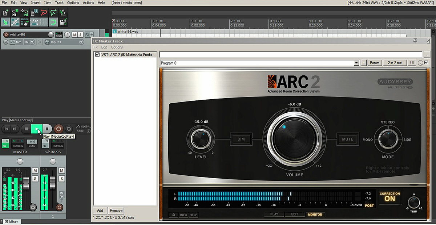Open Options menu in FX window

tap(117, 47)
